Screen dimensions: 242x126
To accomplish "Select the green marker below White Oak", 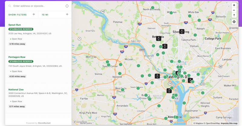I will (190, 16).
